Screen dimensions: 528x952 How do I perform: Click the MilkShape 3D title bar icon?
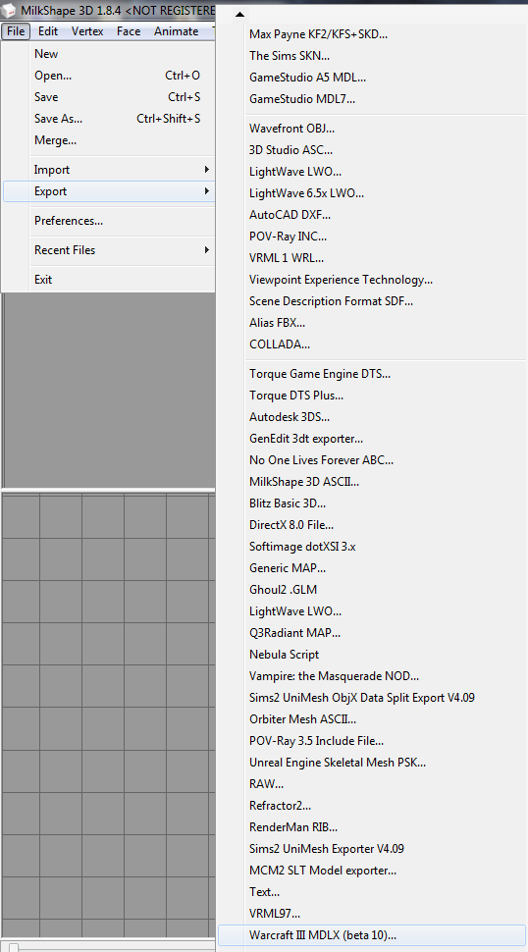[11, 11]
